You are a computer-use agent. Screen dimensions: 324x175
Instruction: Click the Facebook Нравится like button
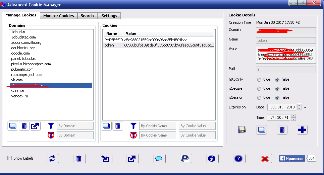292,158
